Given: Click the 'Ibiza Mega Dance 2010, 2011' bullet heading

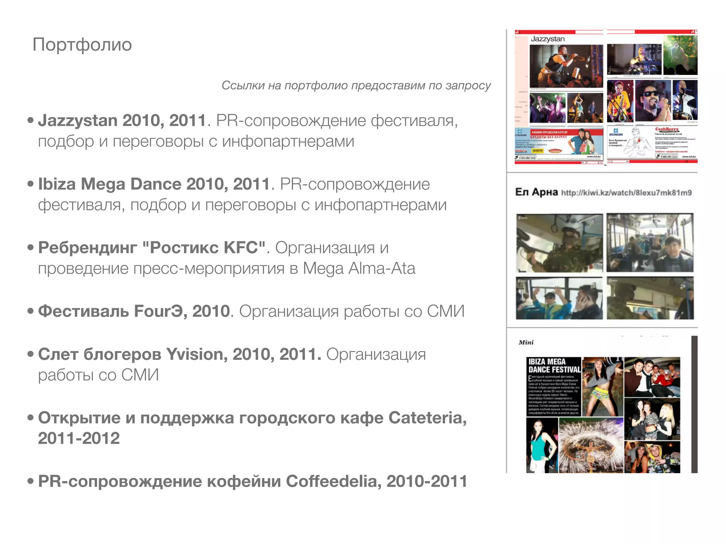Looking at the screenshot, I should point(154,184).
